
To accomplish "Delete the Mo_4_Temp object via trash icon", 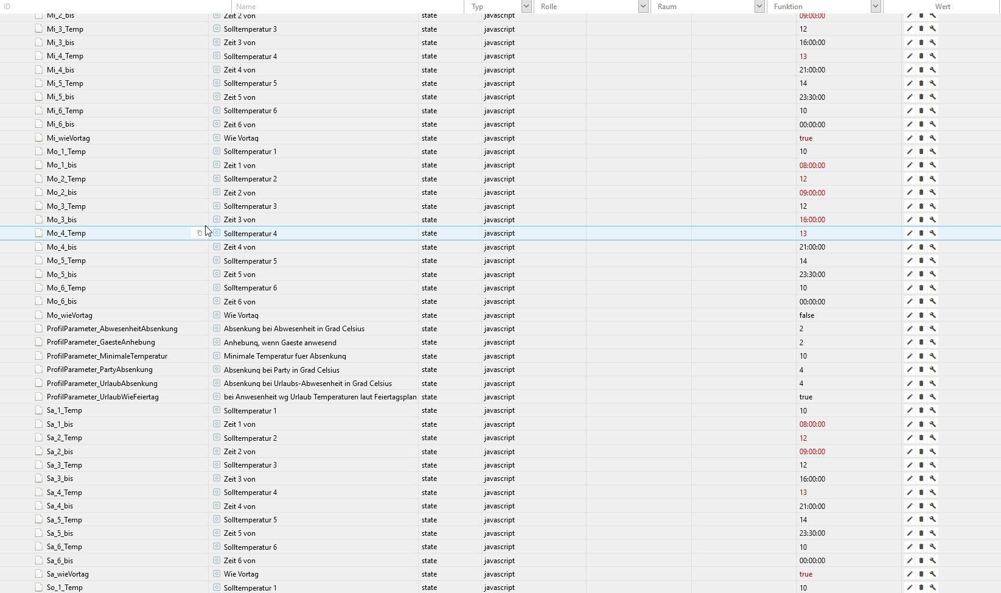I will coord(921,233).
